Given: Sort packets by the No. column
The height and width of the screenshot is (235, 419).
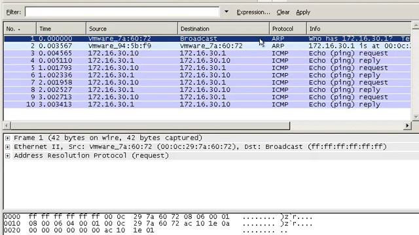Looking at the screenshot, I should (x=20, y=29).
